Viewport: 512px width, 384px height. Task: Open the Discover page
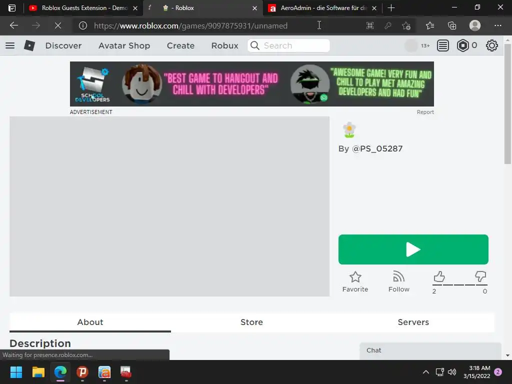63,45
